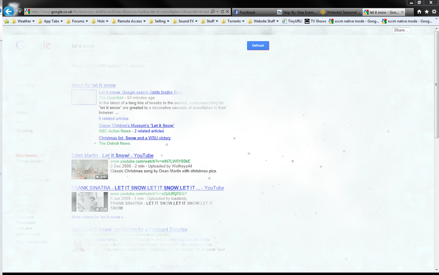The width and height of the screenshot is (439, 275).
Task: Open Guardian article Google search yields festive flurry
Action: pos(140,92)
